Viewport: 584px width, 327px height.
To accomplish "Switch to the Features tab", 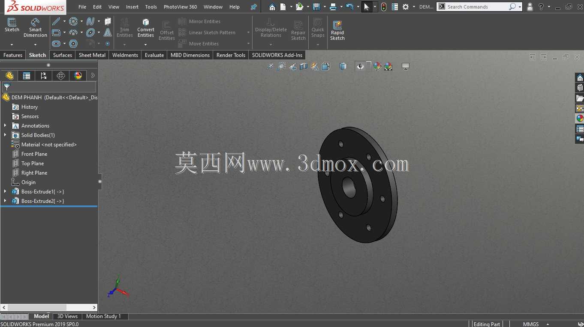I will click(13, 55).
